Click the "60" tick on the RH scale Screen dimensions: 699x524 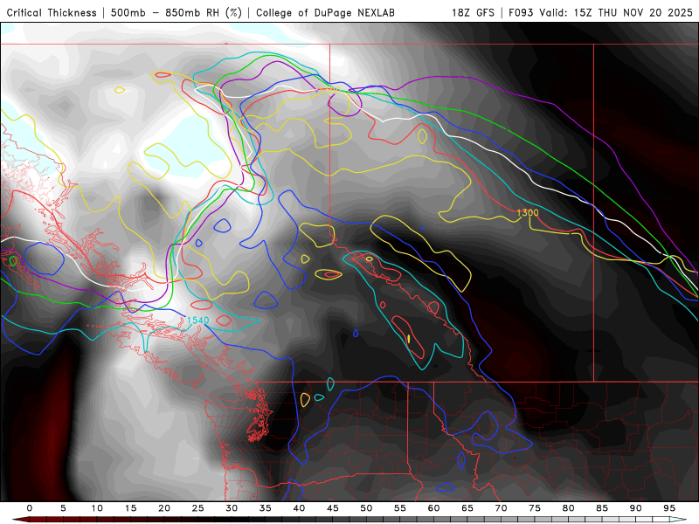433,508
